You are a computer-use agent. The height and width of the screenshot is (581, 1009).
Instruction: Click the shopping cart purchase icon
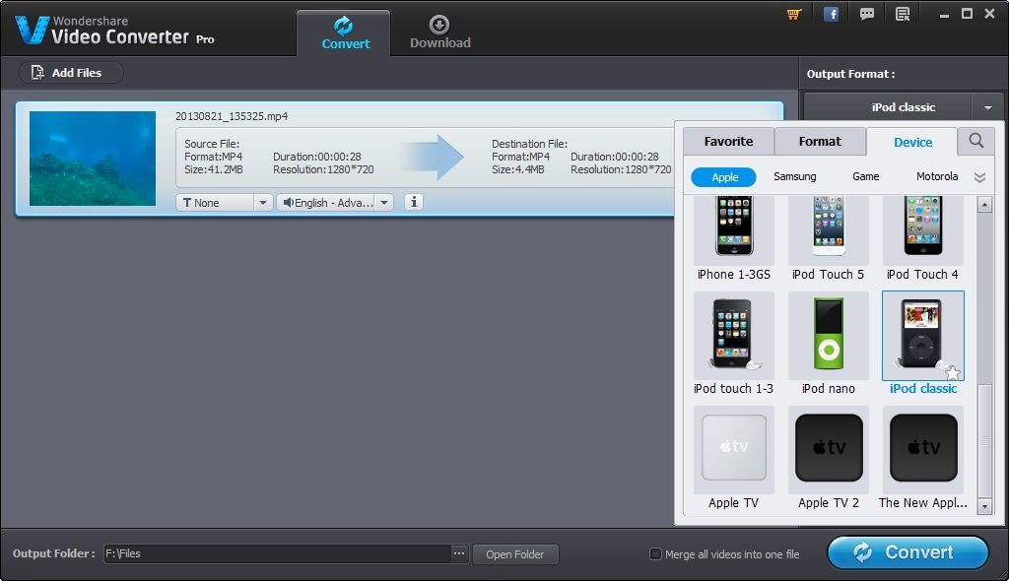click(x=792, y=14)
